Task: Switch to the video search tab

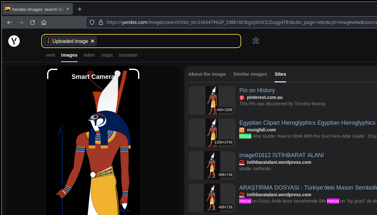Action: click(89, 55)
